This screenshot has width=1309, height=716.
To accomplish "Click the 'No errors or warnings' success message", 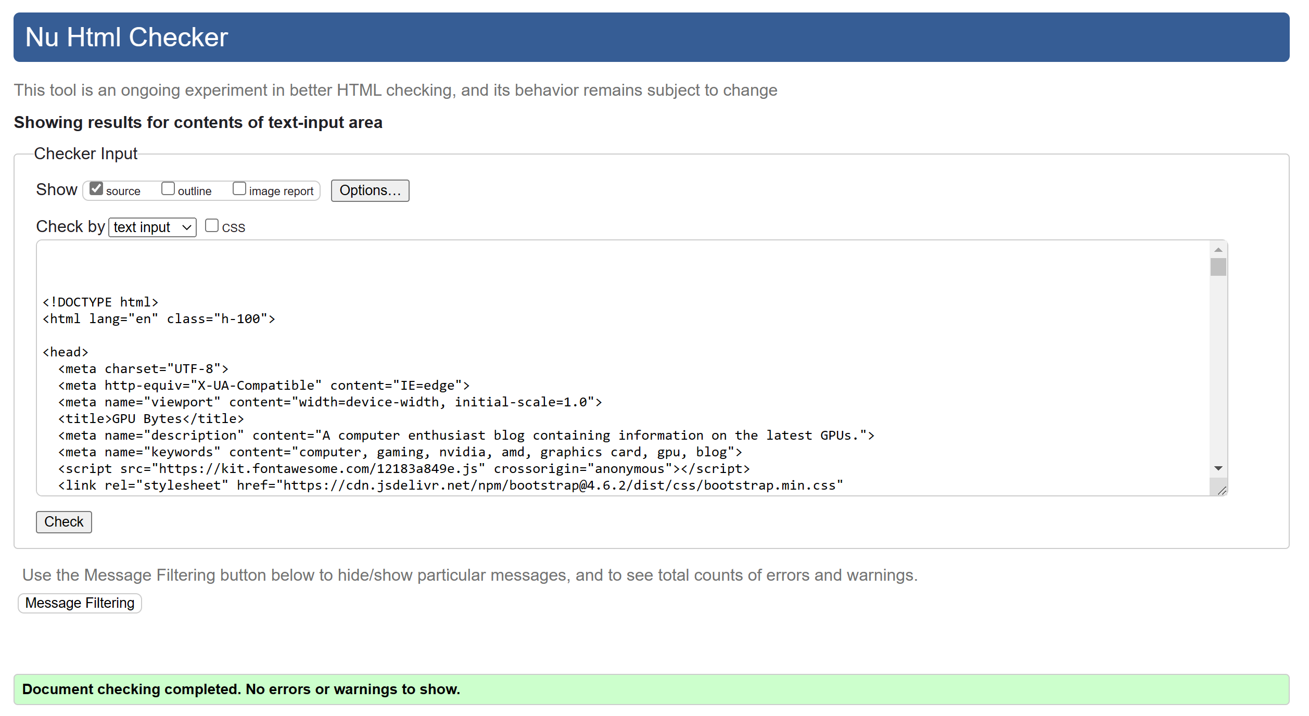I will coord(241,689).
